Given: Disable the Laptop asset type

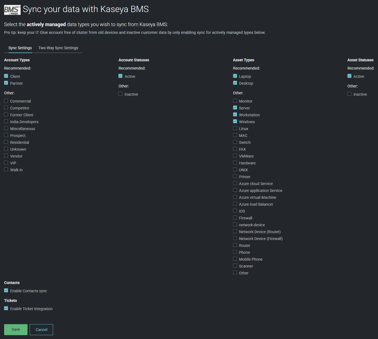Looking at the screenshot, I should tap(235, 76).
